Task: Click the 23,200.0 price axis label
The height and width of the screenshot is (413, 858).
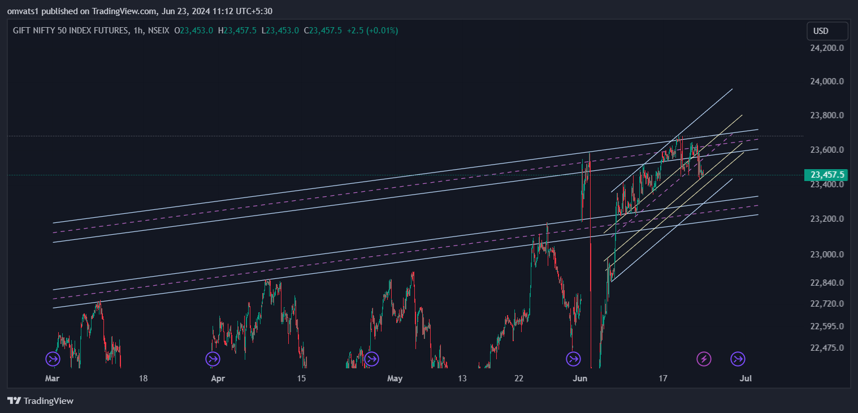Action: point(827,219)
